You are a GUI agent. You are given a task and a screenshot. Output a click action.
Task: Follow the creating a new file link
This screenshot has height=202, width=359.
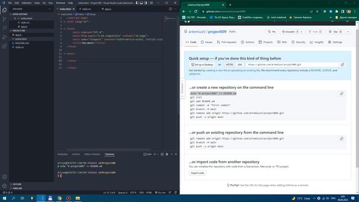pos(216,70)
